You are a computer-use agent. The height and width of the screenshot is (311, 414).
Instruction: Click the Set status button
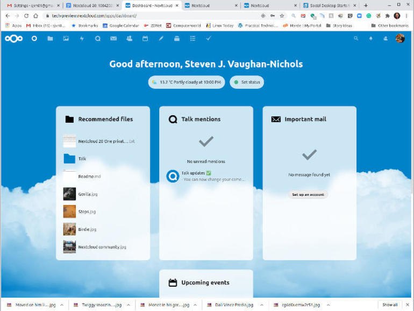[247, 82]
